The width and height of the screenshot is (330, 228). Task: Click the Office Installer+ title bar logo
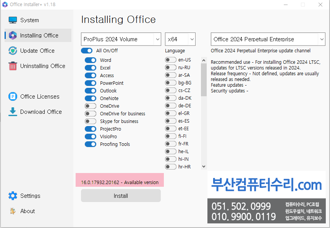click(5, 5)
